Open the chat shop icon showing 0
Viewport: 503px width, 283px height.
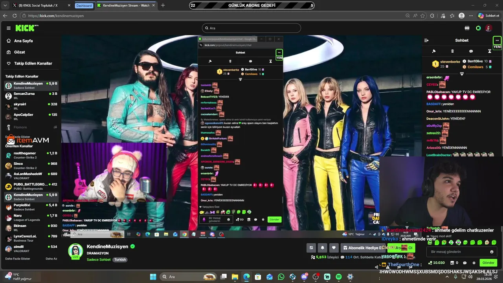[454, 263]
